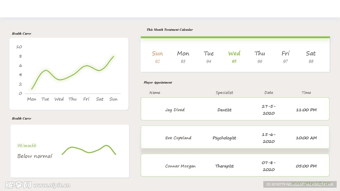This screenshot has height=191, width=340.
Task: Click the 27-5-2020 date cell
Action: (269, 110)
